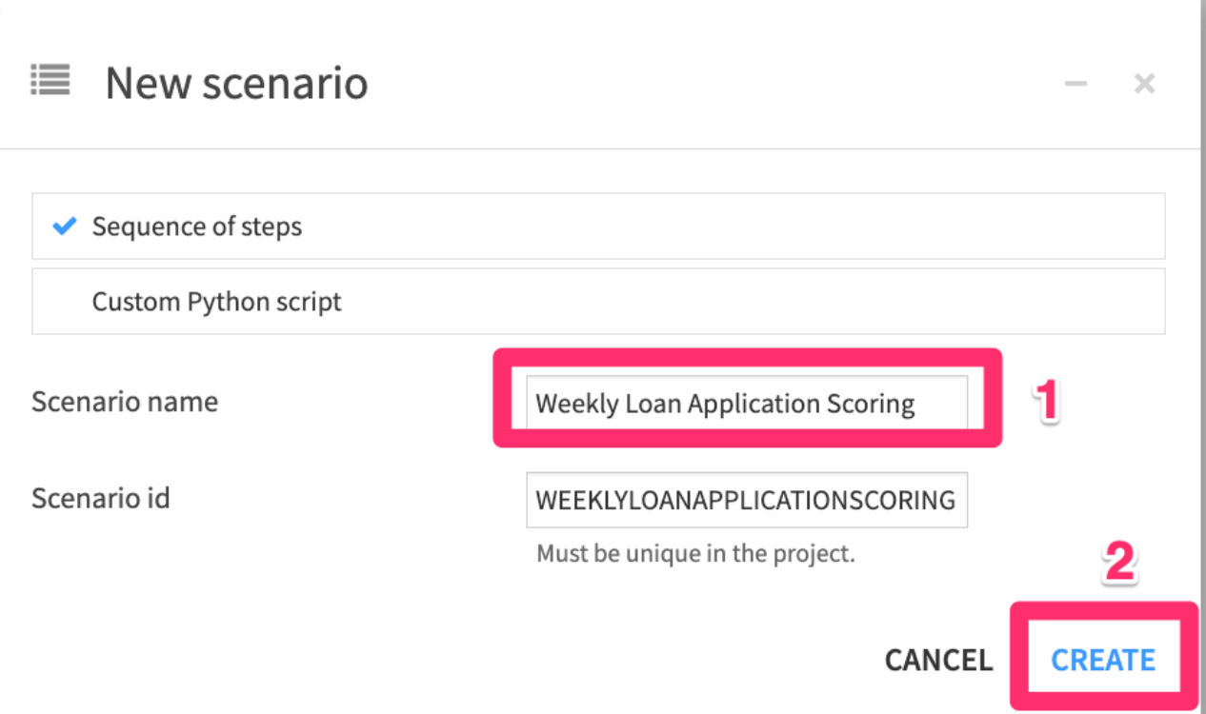Minimize the New scenario dialog
Screen dimensions: 1206x714
(1075, 84)
